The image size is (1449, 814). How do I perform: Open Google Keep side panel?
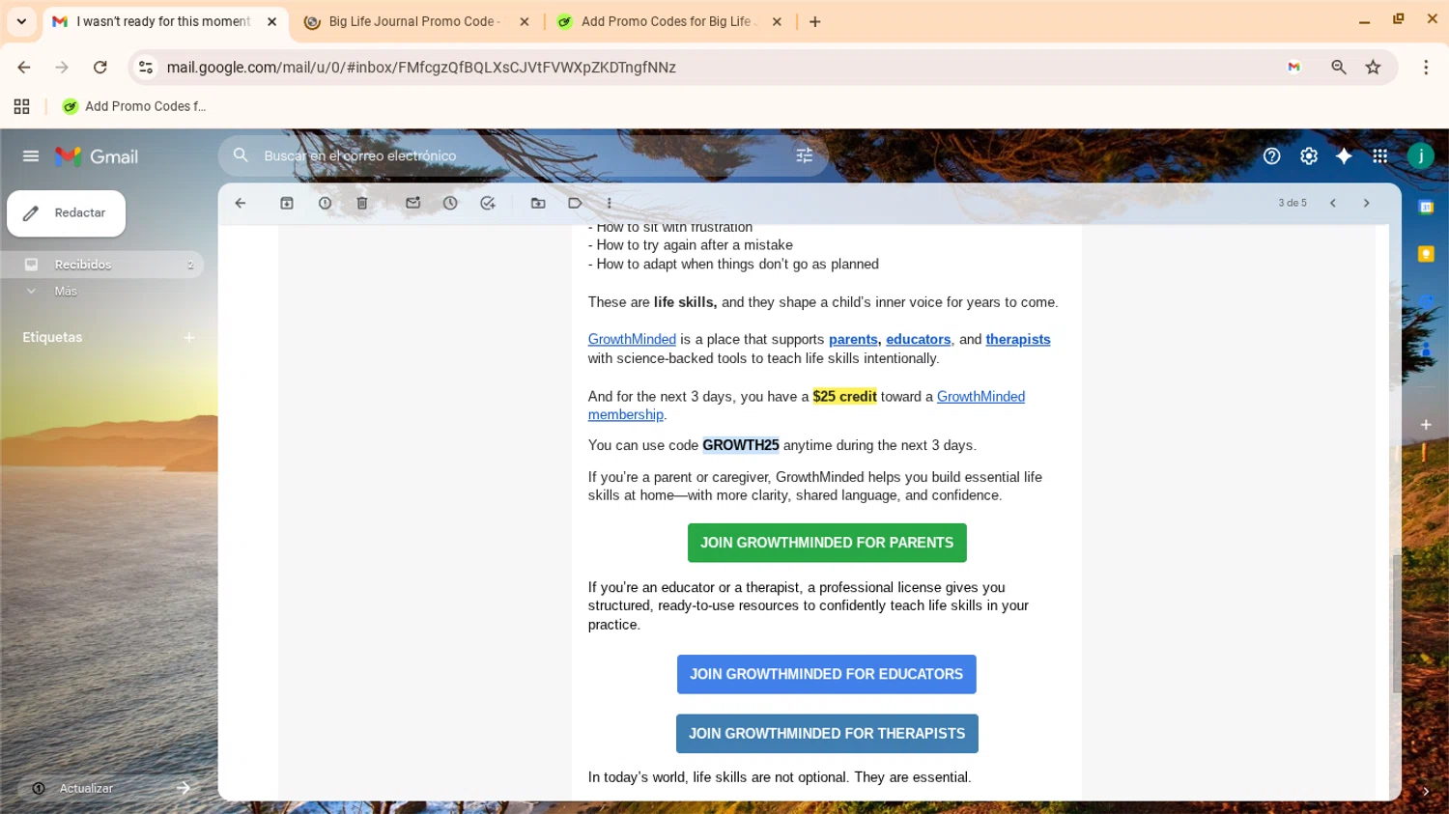point(1426,254)
